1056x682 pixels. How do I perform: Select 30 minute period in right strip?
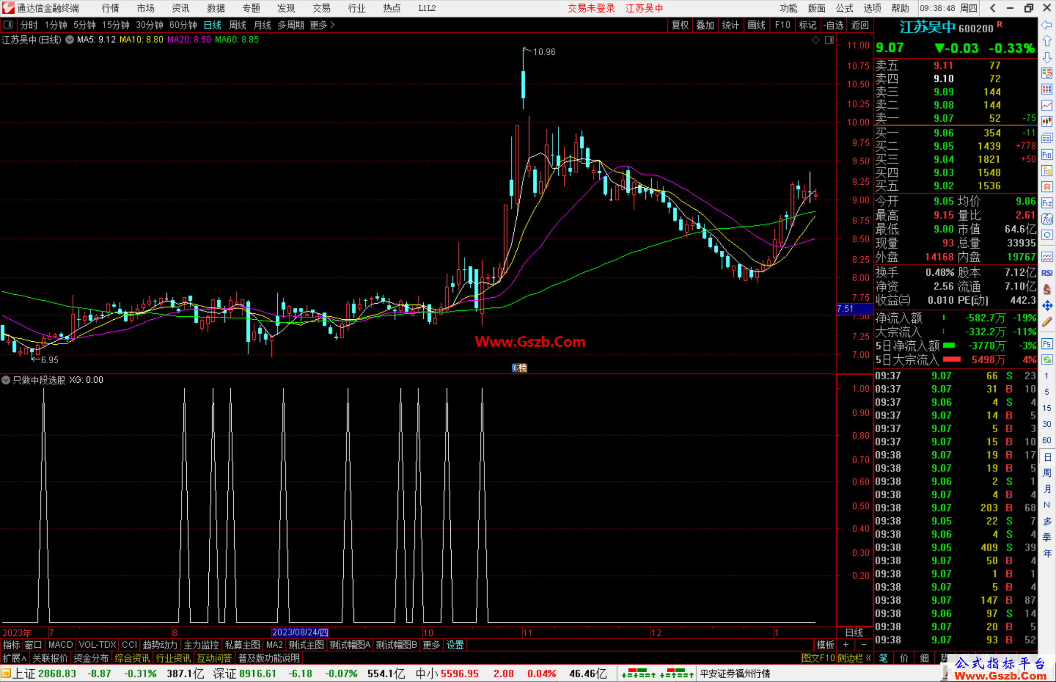pos(1047,424)
